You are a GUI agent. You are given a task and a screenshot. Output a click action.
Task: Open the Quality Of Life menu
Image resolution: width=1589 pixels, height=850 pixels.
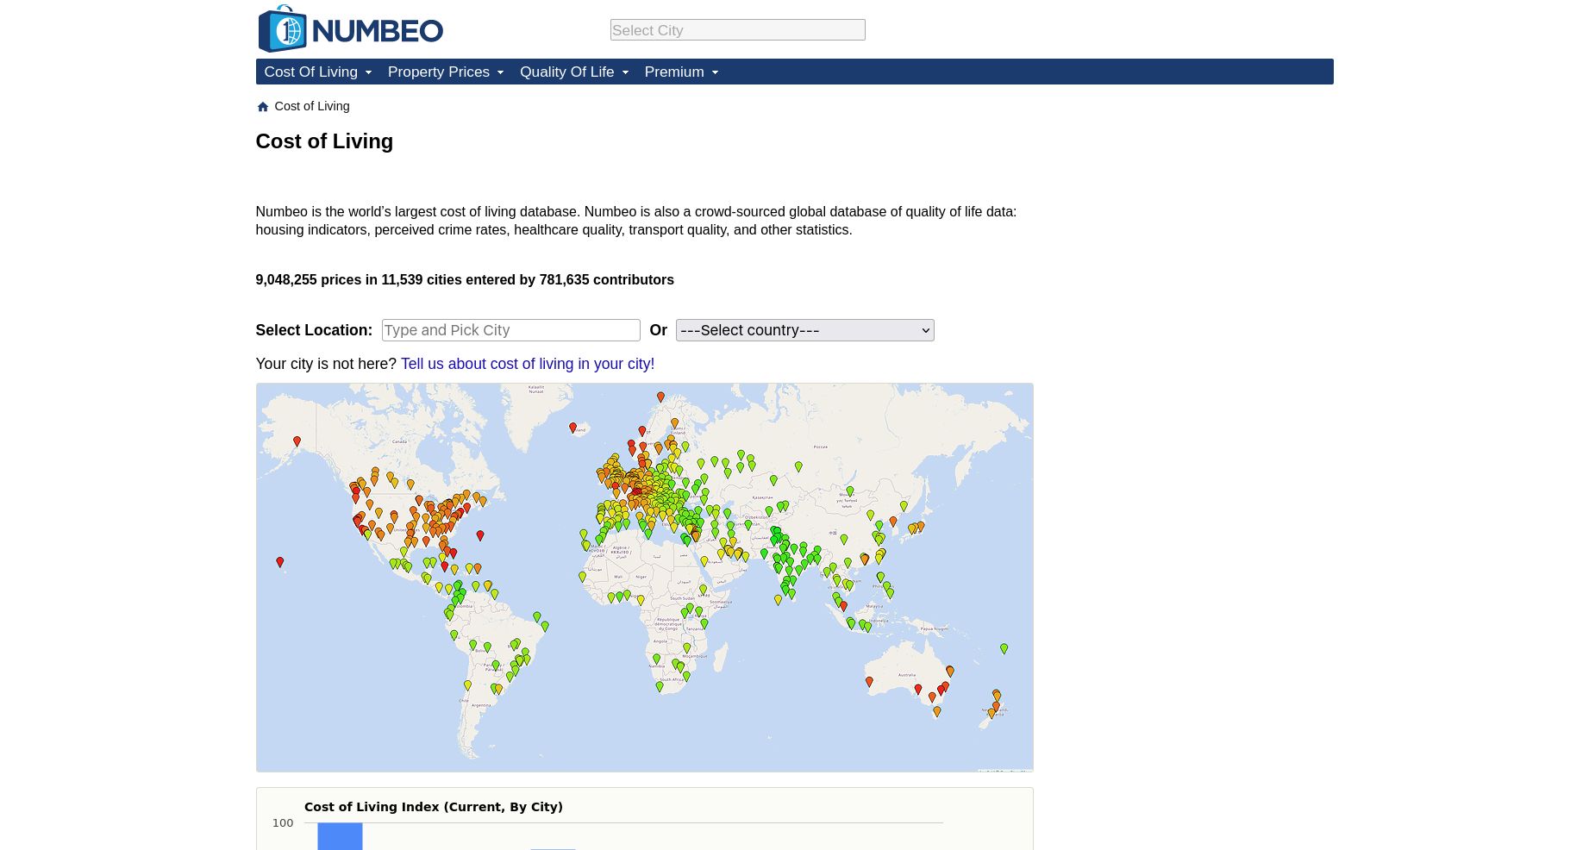[566, 72]
